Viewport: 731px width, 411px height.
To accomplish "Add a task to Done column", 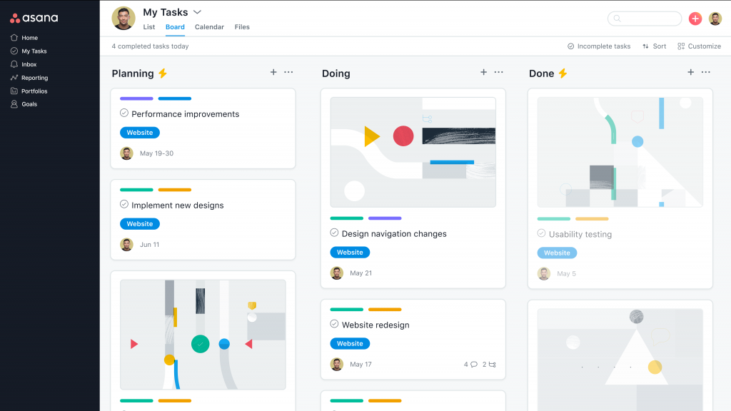I will [x=690, y=72].
